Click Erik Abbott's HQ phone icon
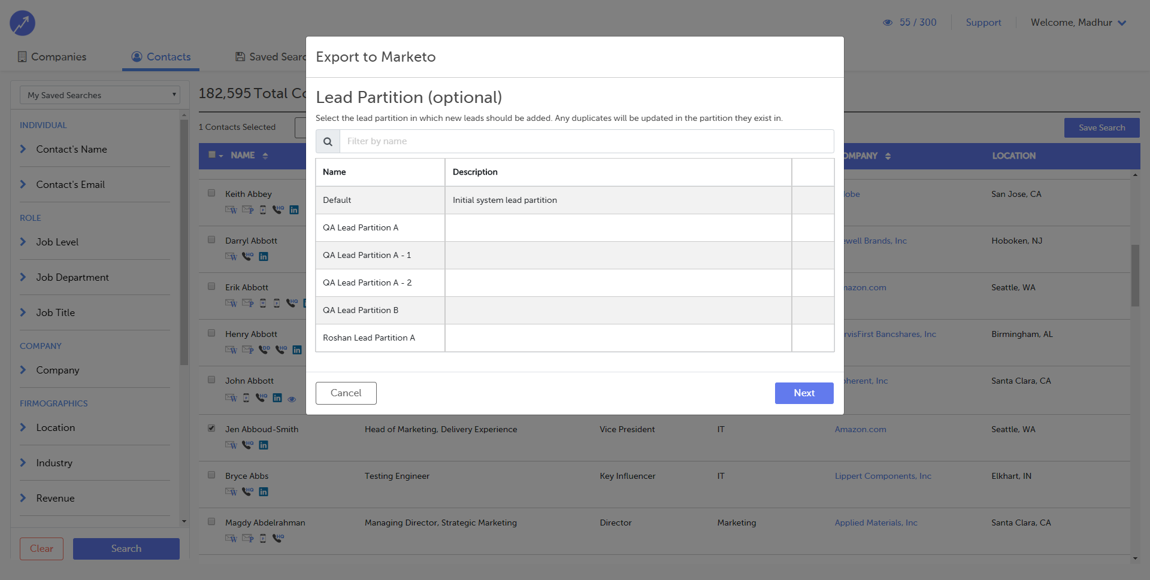Viewport: 1150px width, 580px height. (x=292, y=303)
